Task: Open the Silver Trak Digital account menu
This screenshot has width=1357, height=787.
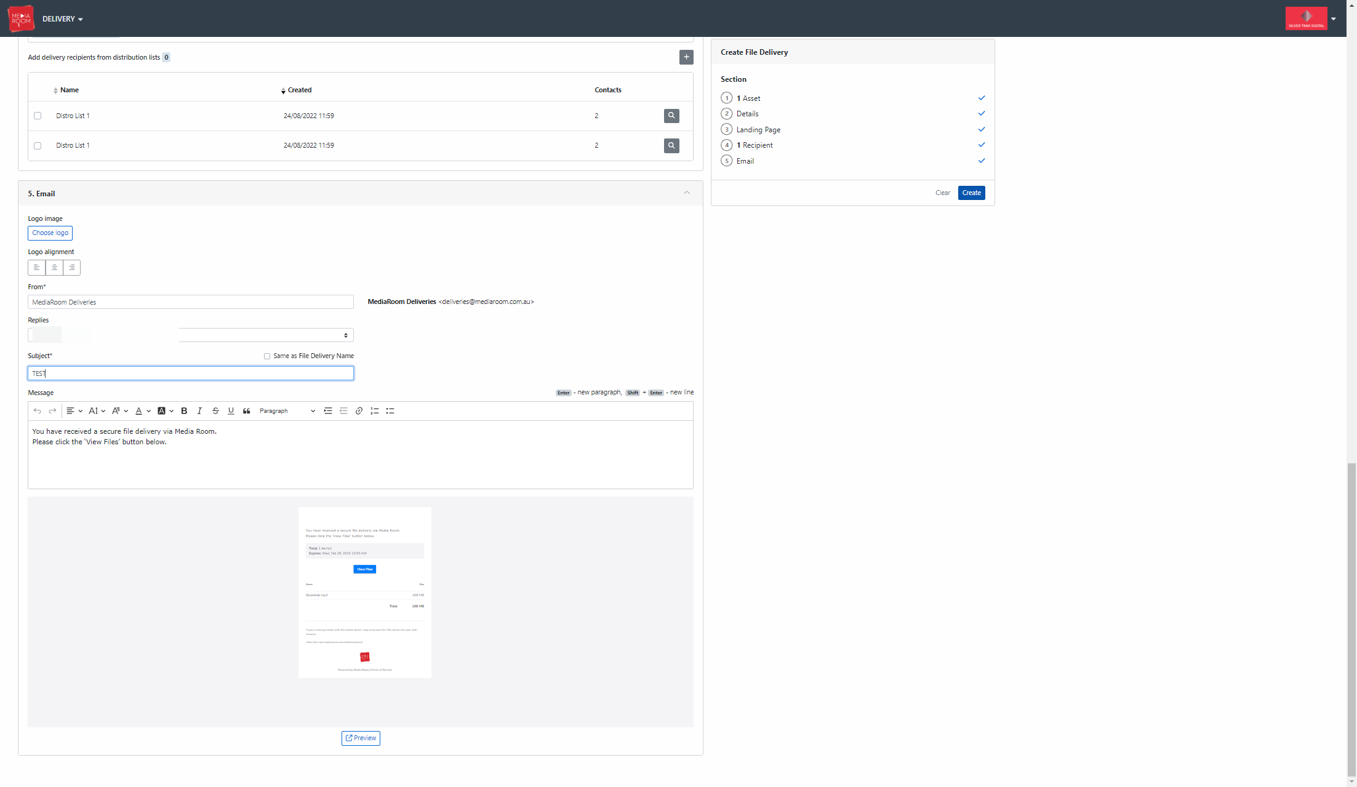Action: (1311, 18)
